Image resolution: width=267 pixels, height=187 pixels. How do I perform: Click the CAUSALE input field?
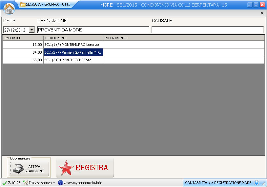(207, 30)
